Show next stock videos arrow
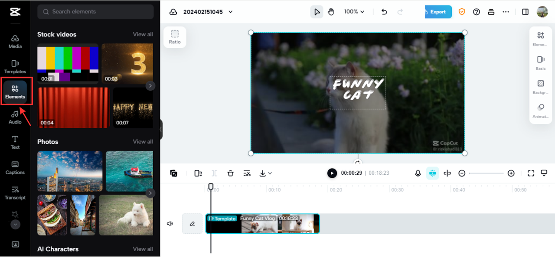The image size is (555, 258). coord(150,86)
